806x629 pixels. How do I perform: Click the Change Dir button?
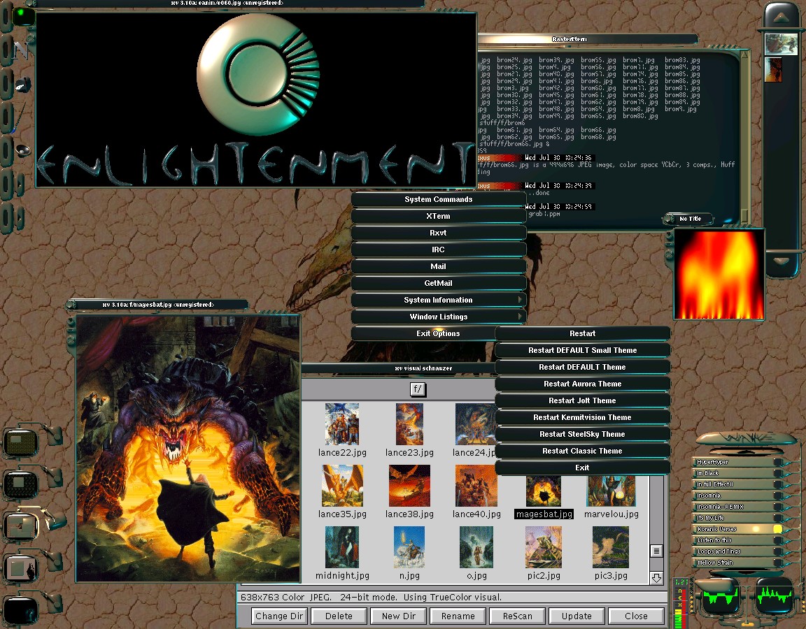click(278, 616)
